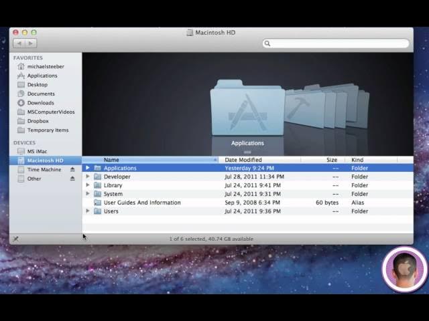The height and width of the screenshot is (321, 429).
Task: Open Downloads in the sidebar
Action: (36, 103)
